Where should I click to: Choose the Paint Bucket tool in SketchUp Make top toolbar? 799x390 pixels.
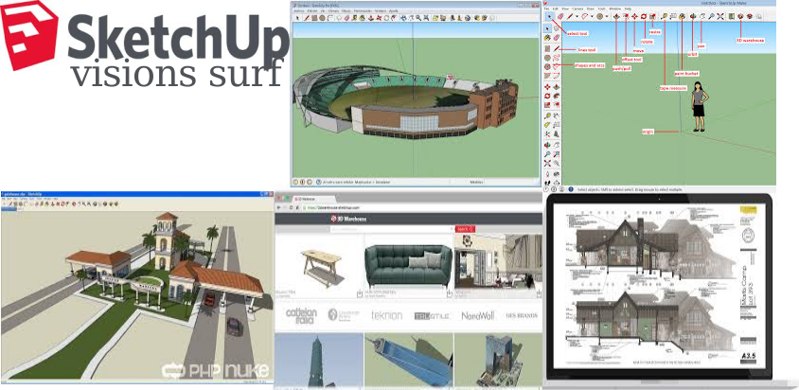[682, 16]
